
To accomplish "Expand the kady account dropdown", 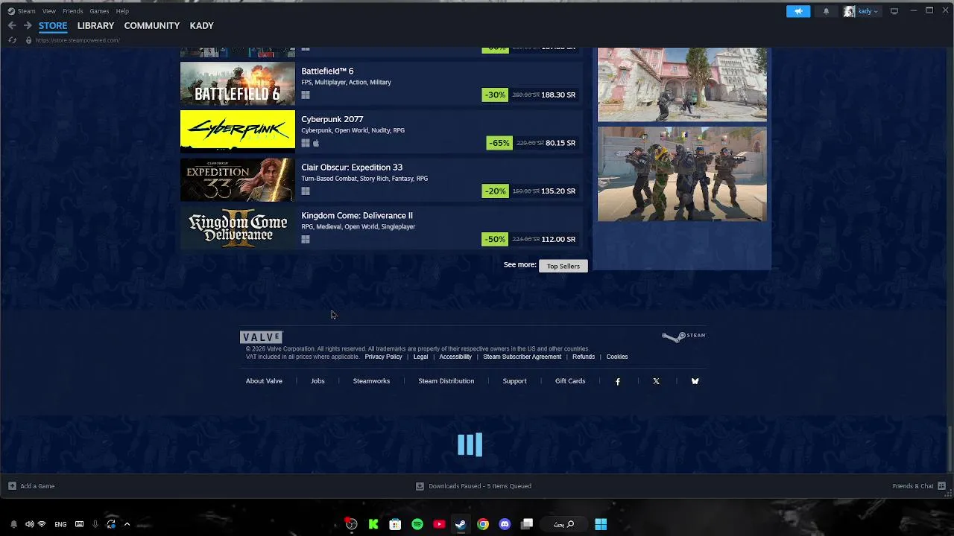I will click(868, 11).
